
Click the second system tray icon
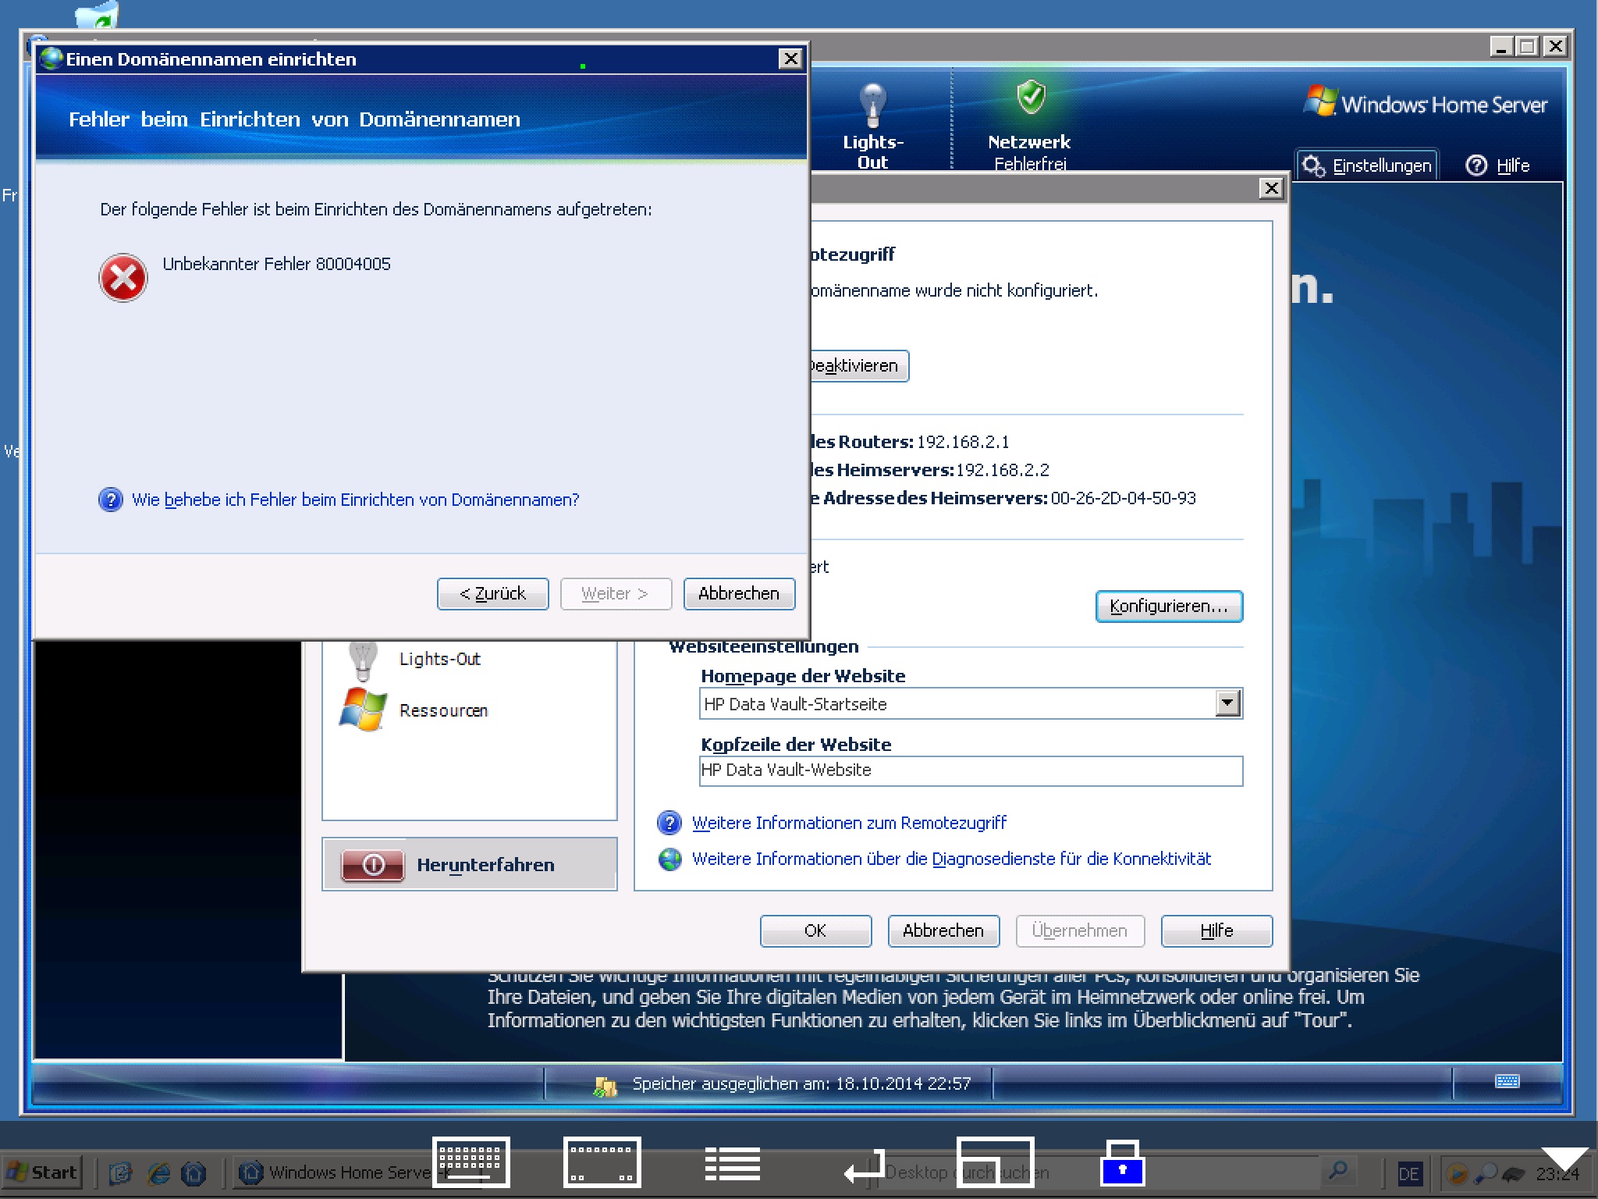(1486, 1173)
